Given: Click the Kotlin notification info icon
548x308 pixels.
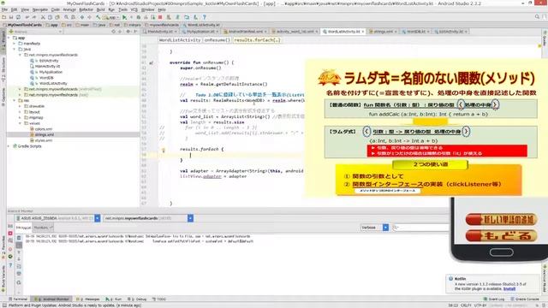Looking at the screenshot, I should [451, 279].
